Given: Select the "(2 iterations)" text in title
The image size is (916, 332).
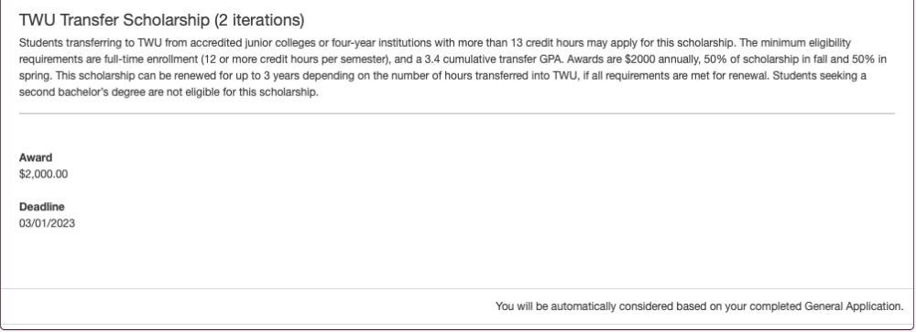Looking at the screenshot, I should 259,20.
